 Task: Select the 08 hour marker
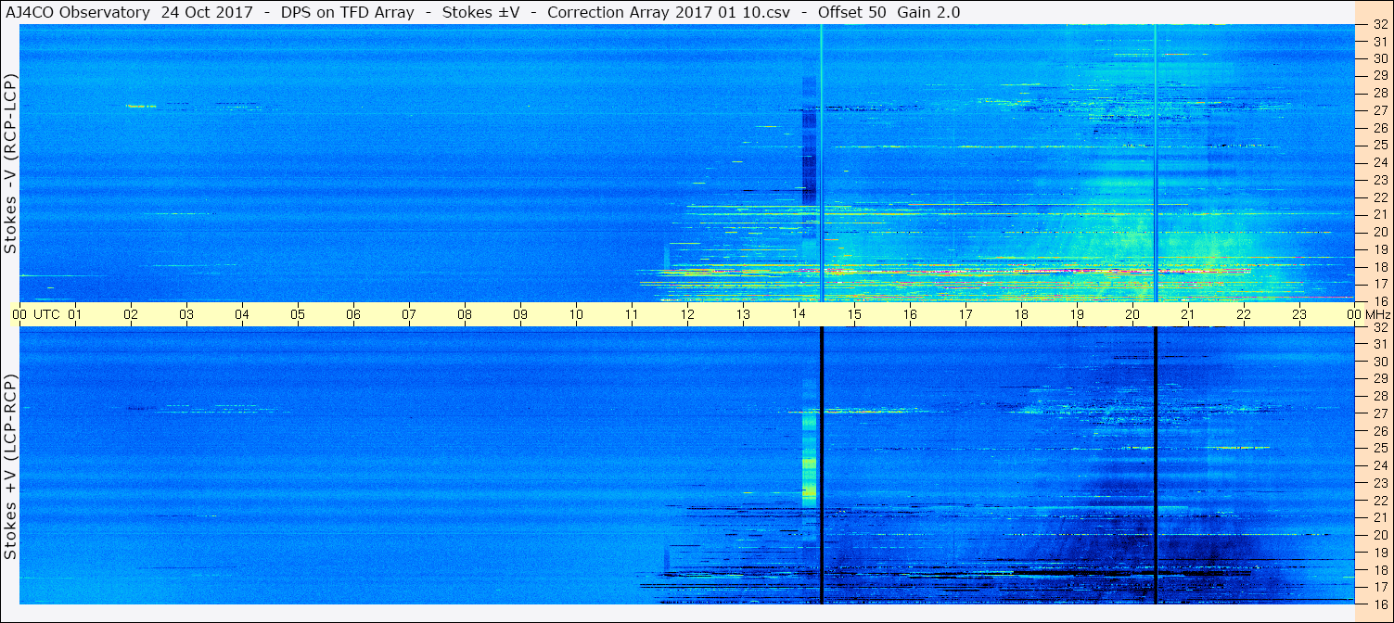click(x=465, y=314)
